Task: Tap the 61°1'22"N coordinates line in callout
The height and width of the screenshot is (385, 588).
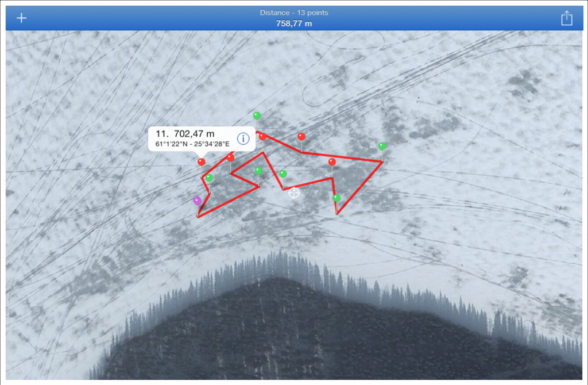Action: coord(192,144)
